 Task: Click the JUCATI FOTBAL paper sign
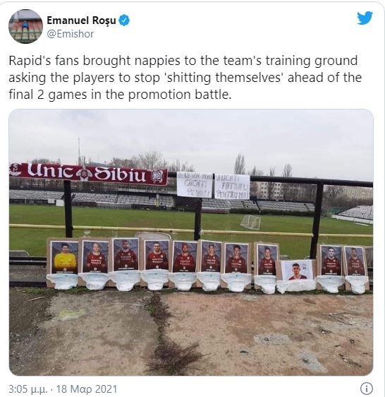232,186
